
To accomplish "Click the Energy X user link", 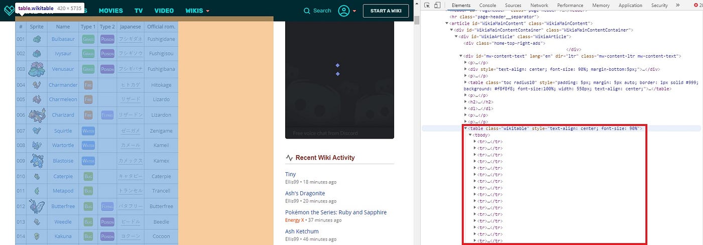I will (294, 220).
